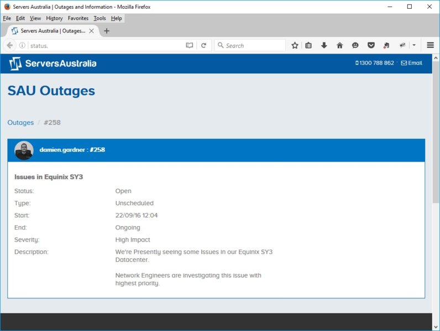This screenshot has width=440, height=331.
Task: Expand the toolbar add-on dropdown arrow
Action: (414, 45)
